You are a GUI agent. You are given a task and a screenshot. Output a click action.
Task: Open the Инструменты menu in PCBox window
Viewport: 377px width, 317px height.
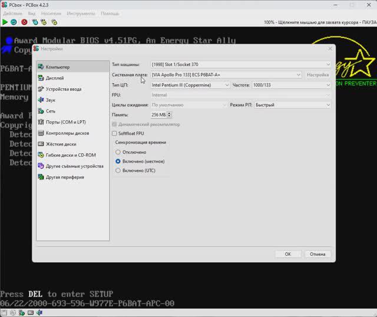(x=81, y=14)
